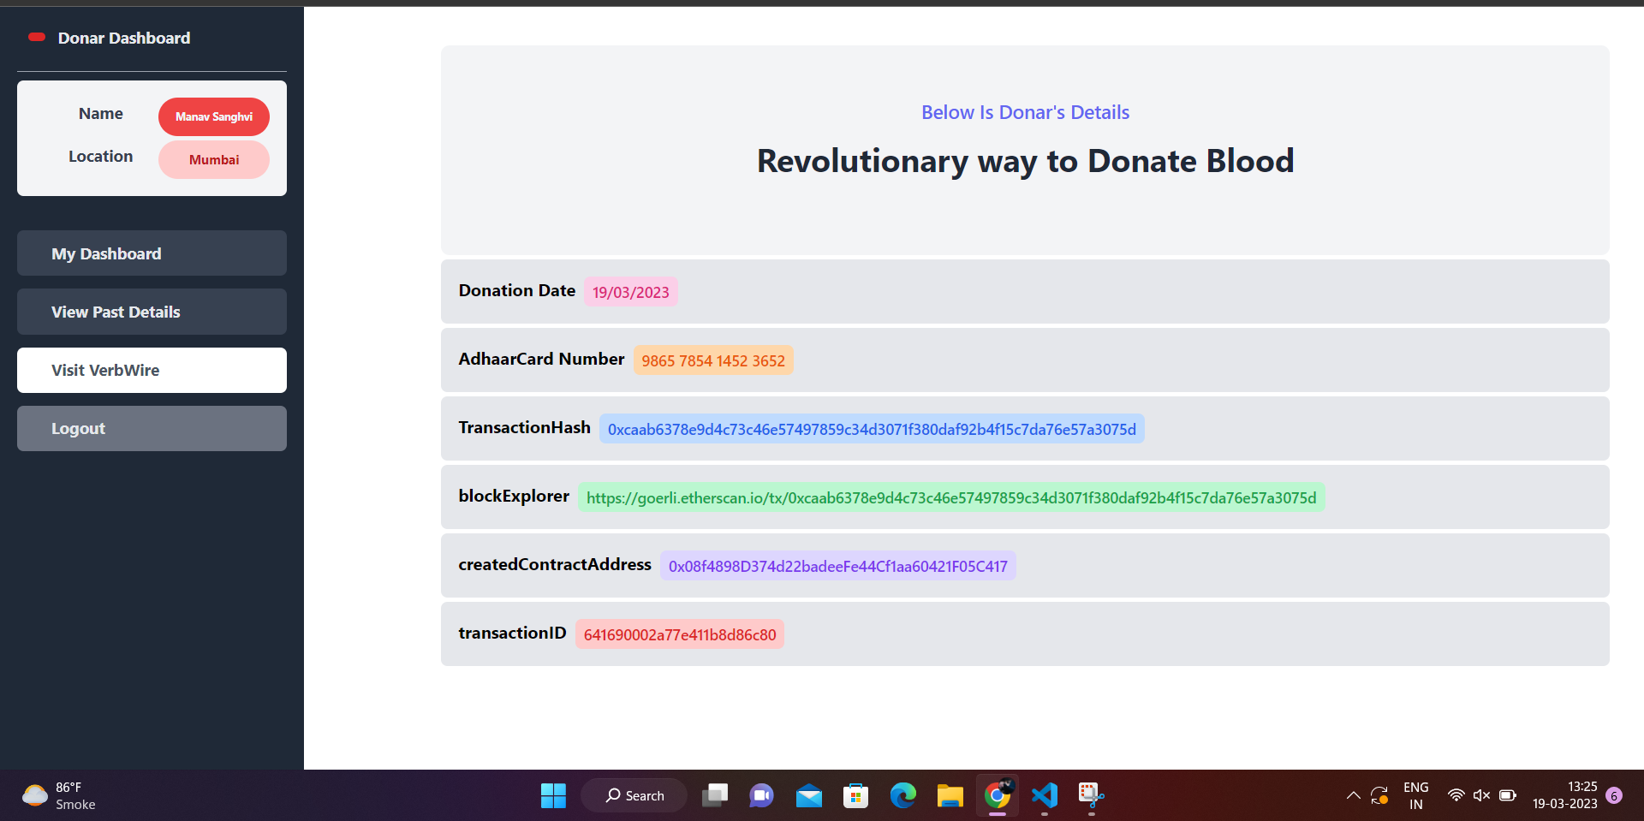Open View Past Details in the sidebar
This screenshot has width=1644, height=821.
tap(152, 312)
